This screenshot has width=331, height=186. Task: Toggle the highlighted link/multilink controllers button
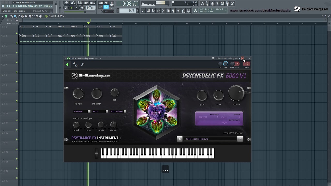(106, 7)
